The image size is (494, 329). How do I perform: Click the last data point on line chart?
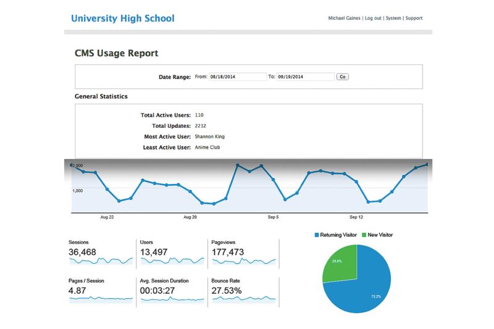427,164
